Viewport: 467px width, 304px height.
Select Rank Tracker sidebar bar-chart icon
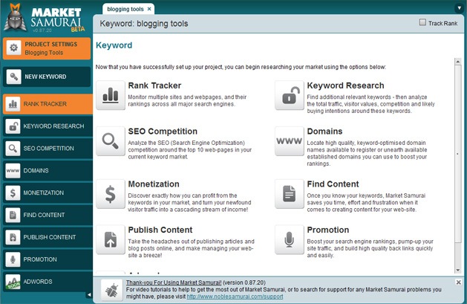(13, 104)
